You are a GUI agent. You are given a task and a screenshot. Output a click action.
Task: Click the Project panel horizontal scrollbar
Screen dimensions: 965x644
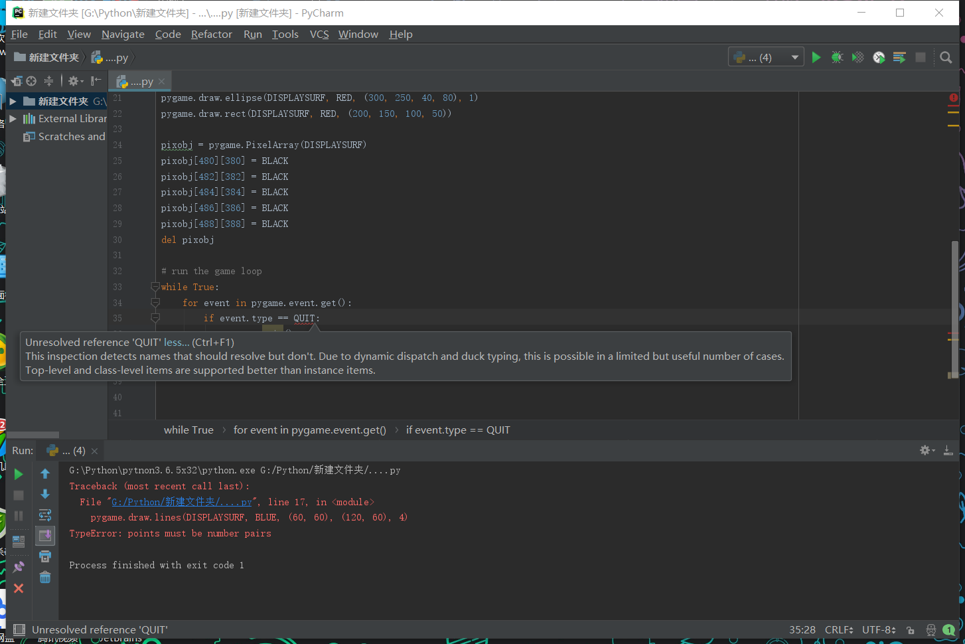tap(33, 436)
